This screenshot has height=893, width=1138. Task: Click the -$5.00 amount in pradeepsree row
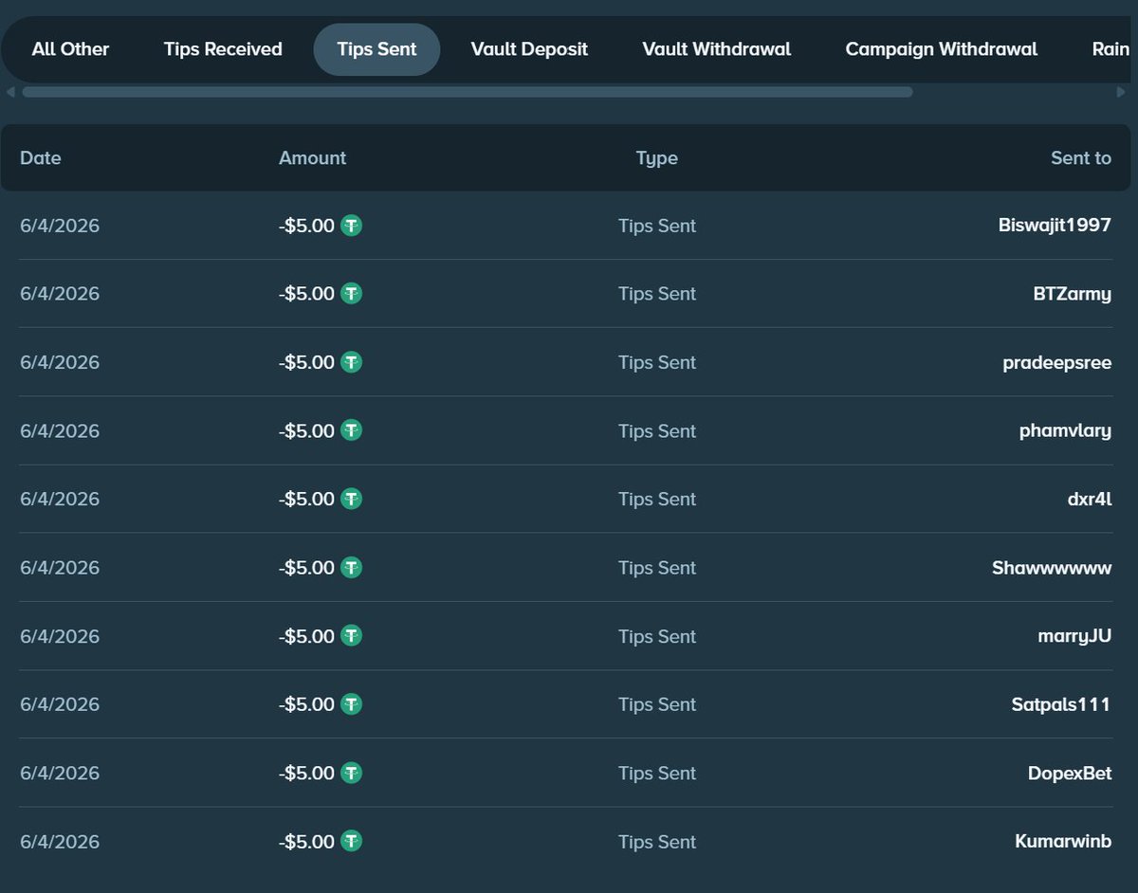click(307, 362)
